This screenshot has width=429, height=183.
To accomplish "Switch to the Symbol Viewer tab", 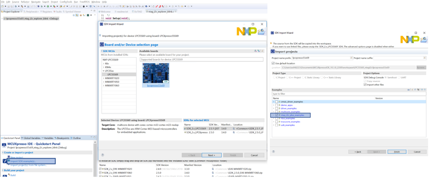I will point(72,12).
